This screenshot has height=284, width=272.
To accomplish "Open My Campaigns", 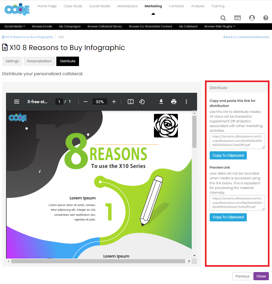I will (70, 26).
